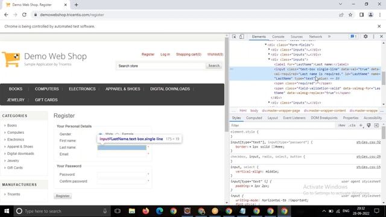Click the Log in link

pos(165,54)
